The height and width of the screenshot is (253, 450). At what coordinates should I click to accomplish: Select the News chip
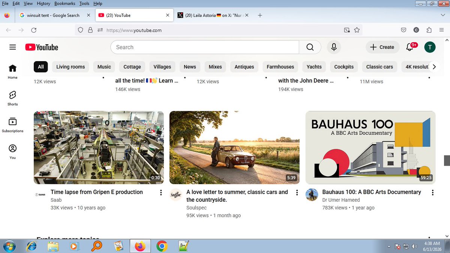(190, 67)
